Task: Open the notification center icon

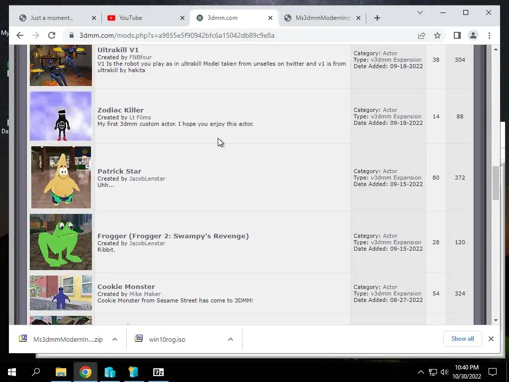Action: point(493,372)
